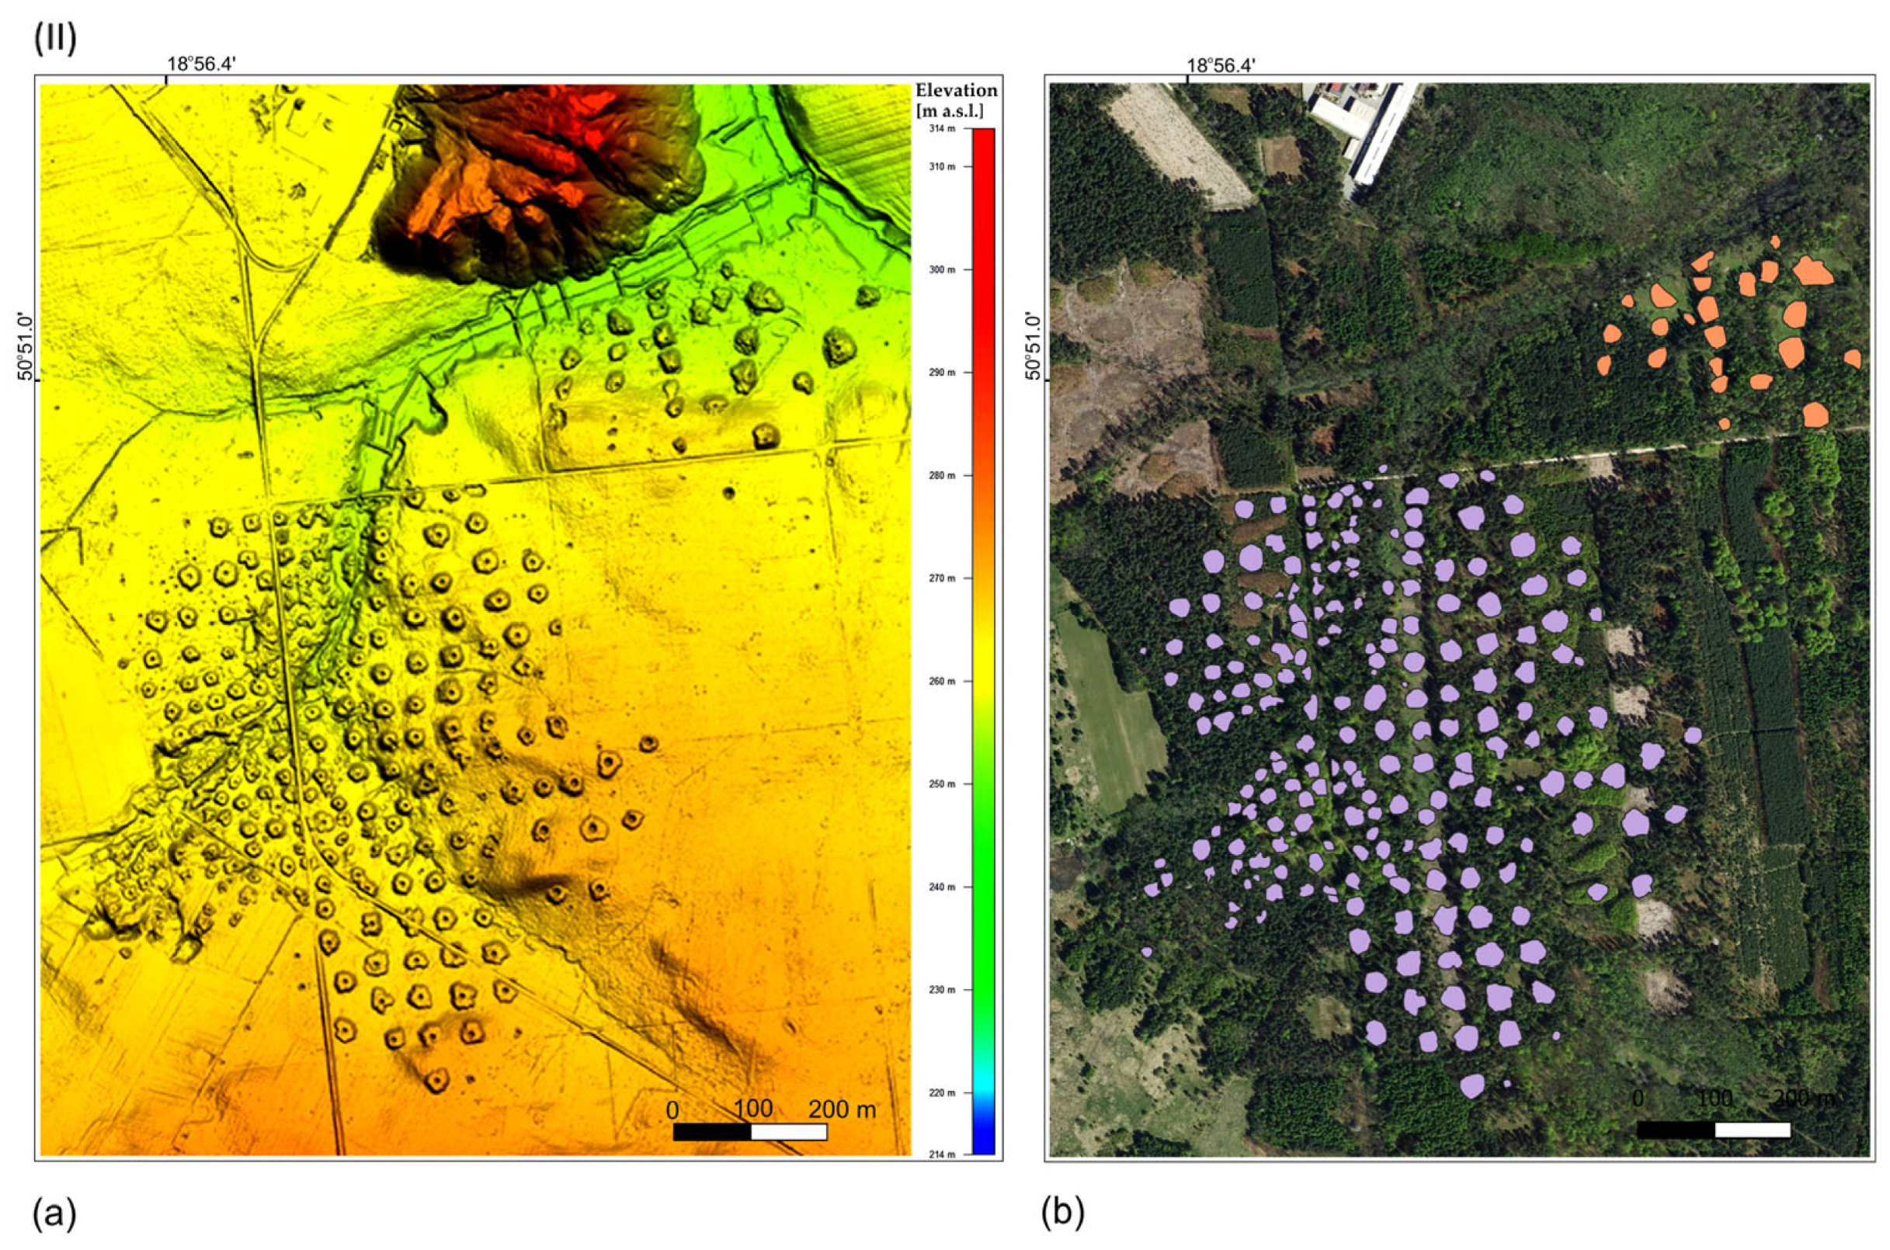Click the (II) figure label
The height and width of the screenshot is (1250, 1890).
[x=55, y=40]
